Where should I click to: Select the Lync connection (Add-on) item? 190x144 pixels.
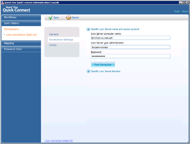coord(21,35)
